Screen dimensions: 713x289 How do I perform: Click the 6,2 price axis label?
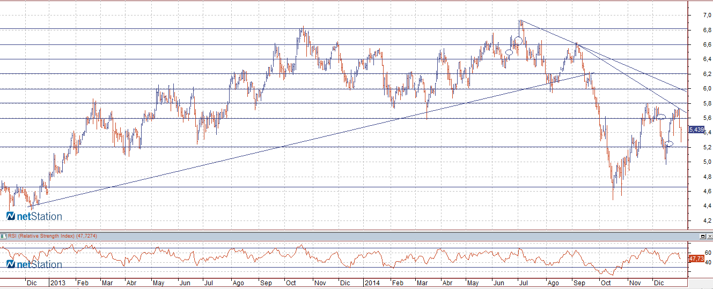click(x=708, y=74)
